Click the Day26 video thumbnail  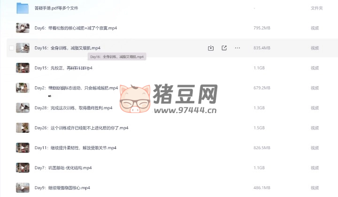tap(23, 128)
